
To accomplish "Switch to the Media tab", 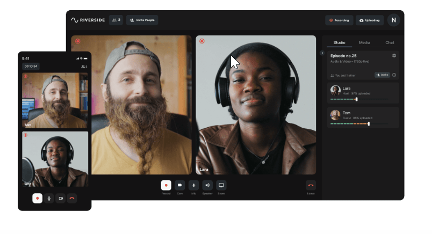I will 364,42.
